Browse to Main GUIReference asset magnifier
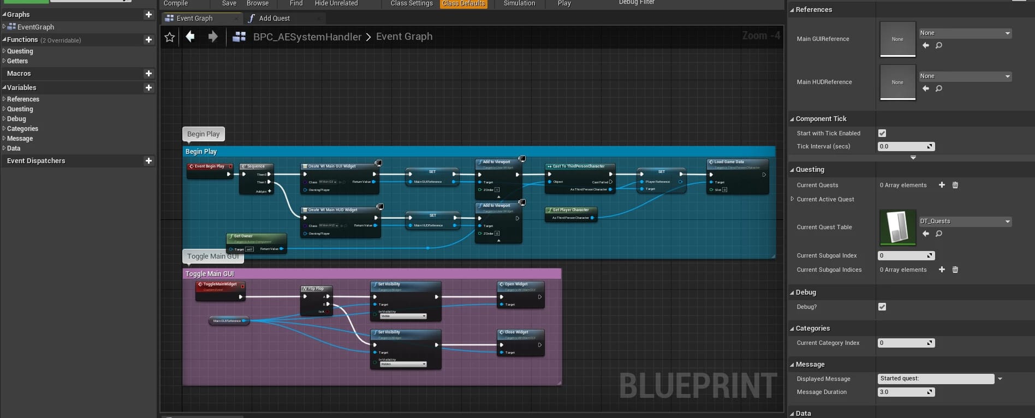This screenshot has height=418, width=1035. (x=939, y=45)
